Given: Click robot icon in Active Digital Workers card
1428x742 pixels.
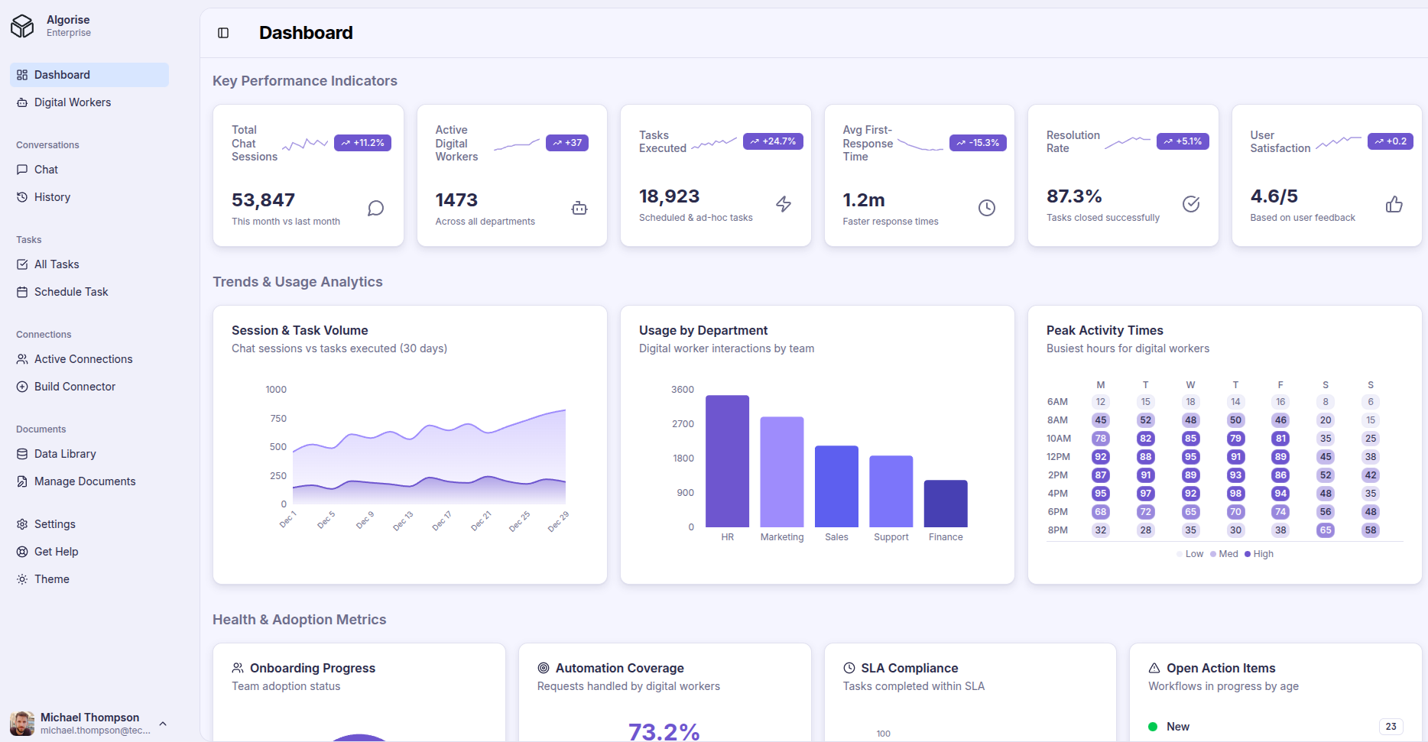Looking at the screenshot, I should (x=579, y=208).
